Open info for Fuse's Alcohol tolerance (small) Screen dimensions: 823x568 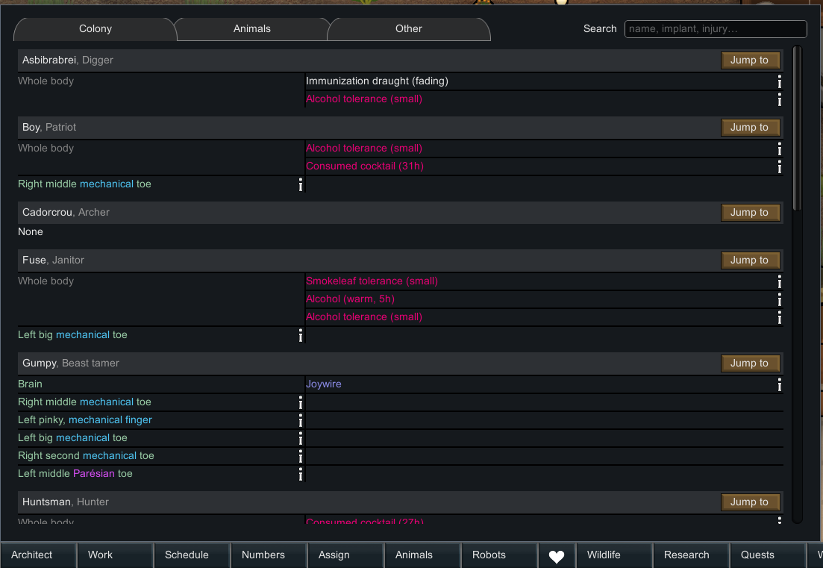(780, 317)
